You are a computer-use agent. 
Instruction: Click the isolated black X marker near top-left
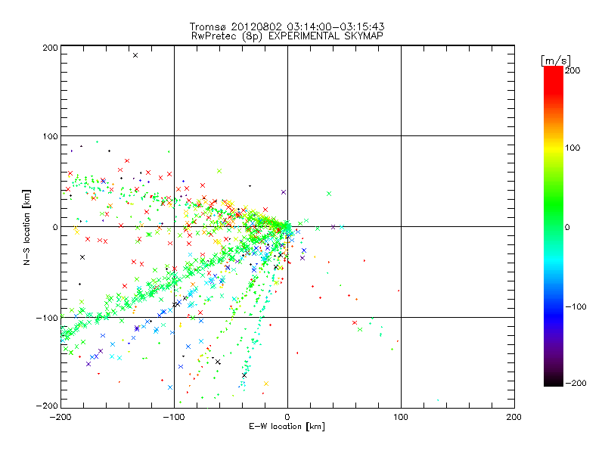pyautogui.click(x=135, y=55)
